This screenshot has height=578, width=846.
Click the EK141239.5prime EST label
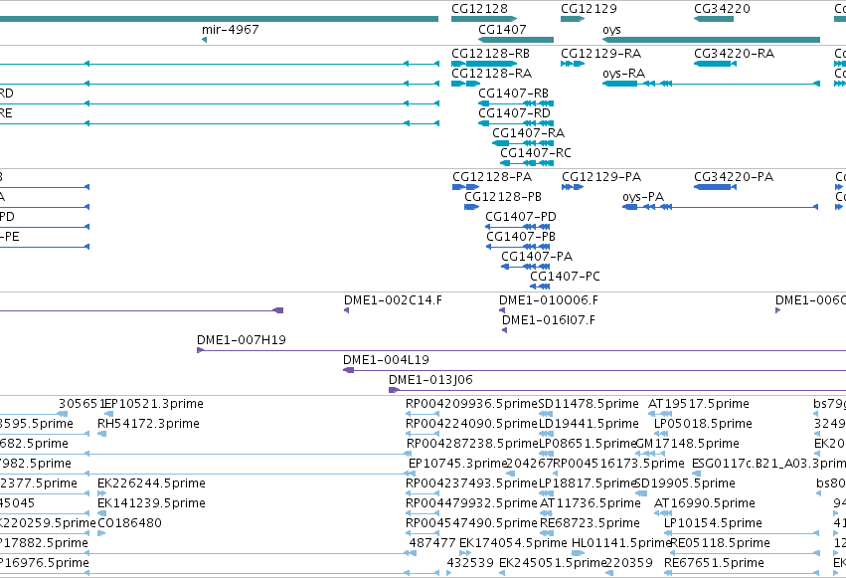coord(152,503)
